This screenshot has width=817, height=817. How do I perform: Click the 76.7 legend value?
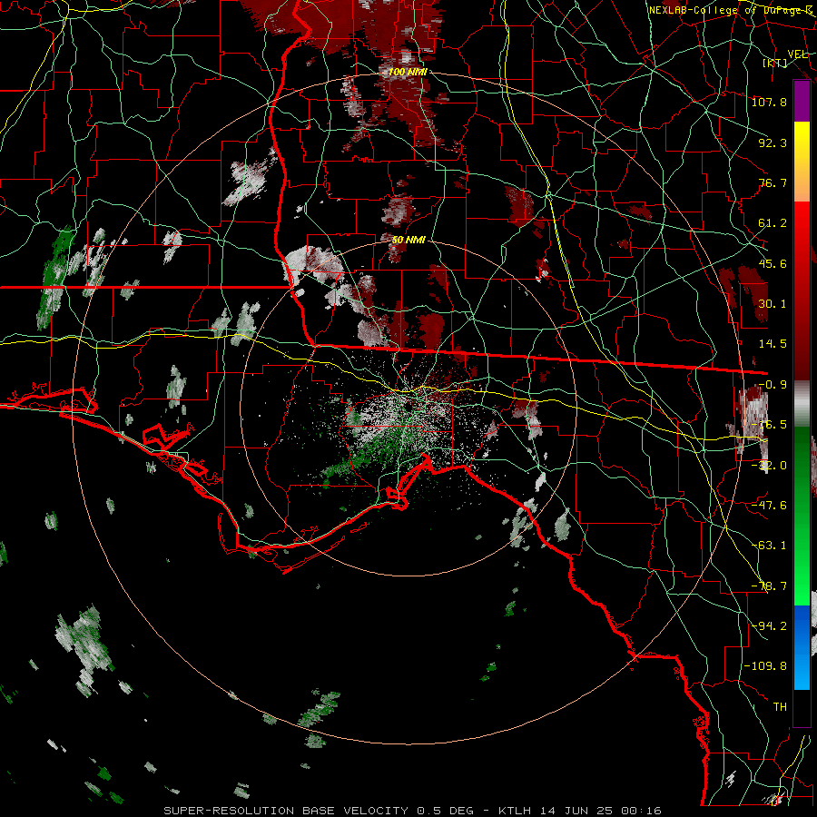(x=773, y=182)
